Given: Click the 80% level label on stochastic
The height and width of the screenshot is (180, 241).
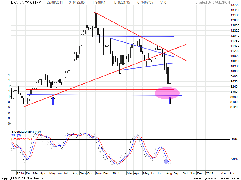Looking at the screenshot, I should click(234, 139).
